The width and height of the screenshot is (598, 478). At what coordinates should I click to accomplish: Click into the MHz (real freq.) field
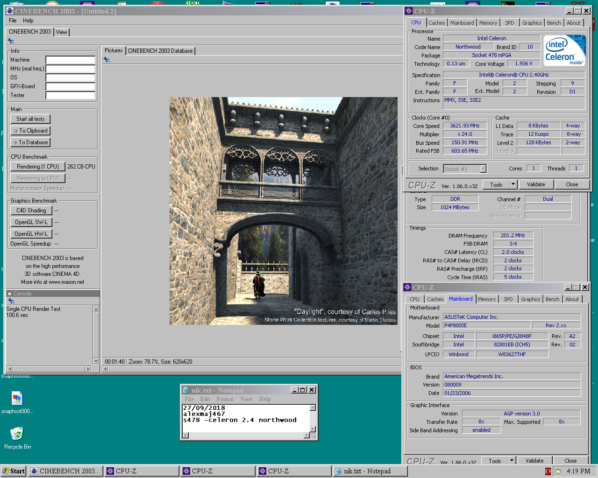pos(71,69)
